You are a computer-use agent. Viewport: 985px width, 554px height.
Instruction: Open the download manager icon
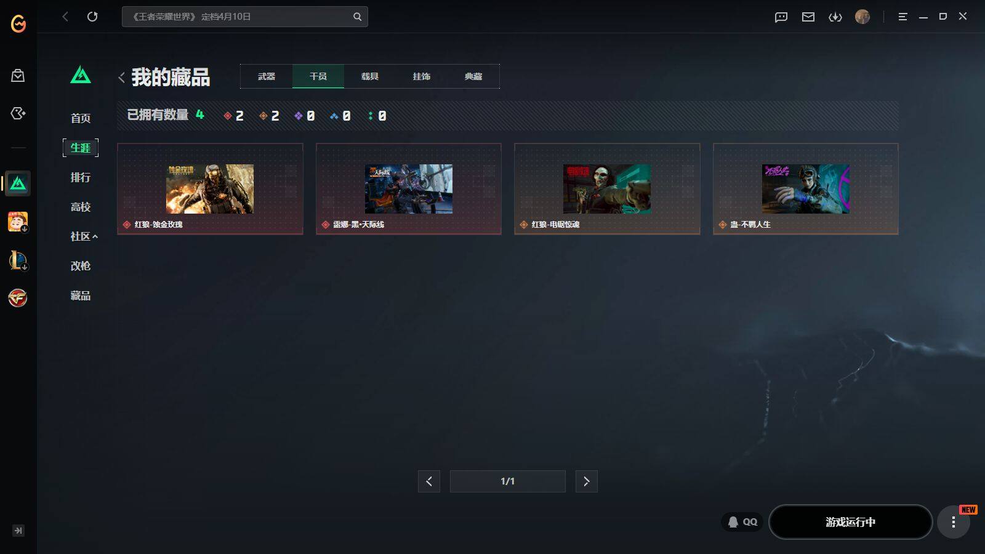(x=835, y=17)
